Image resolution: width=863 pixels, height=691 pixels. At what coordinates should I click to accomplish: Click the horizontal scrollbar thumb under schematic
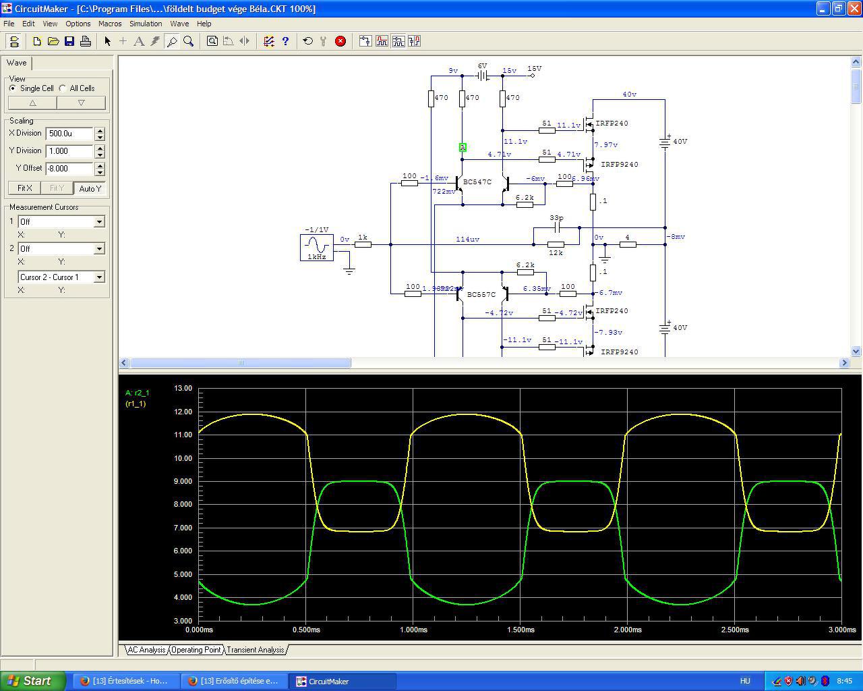click(240, 363)
